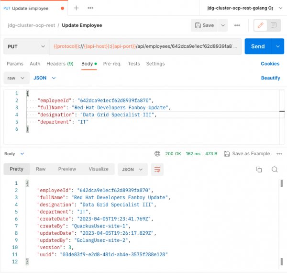The width and height of the screenshot is (287, 274).
Task: Open a new tab with plus icon
Action: pos(77,8)
